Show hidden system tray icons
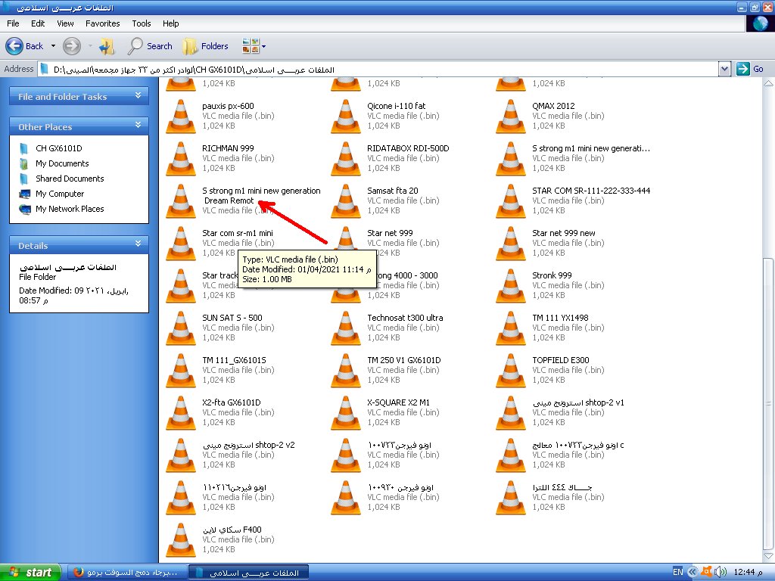 [x=693, y=572]
